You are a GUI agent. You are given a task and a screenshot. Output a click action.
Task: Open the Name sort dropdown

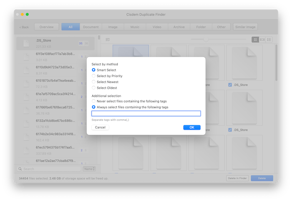pos(89,169)
